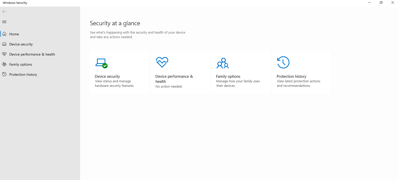The image size is (398, 180).
Task: Click the large Protection history clock icon
Action: (x=283, y=62)
